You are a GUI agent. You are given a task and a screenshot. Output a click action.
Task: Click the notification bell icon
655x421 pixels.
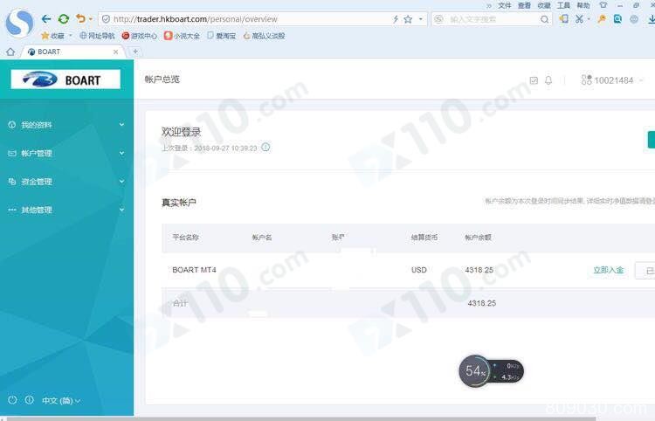tap(548, 80)
